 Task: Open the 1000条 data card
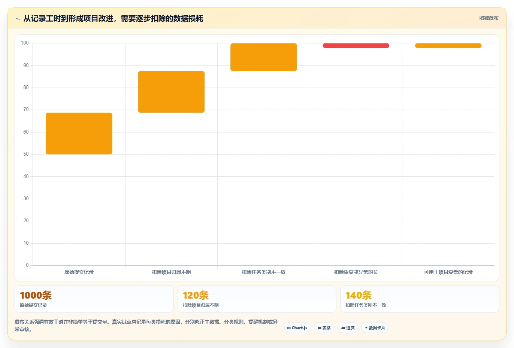(x=94, y=299)
